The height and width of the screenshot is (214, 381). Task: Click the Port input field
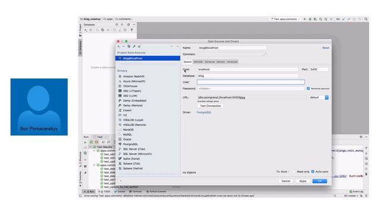319,70
